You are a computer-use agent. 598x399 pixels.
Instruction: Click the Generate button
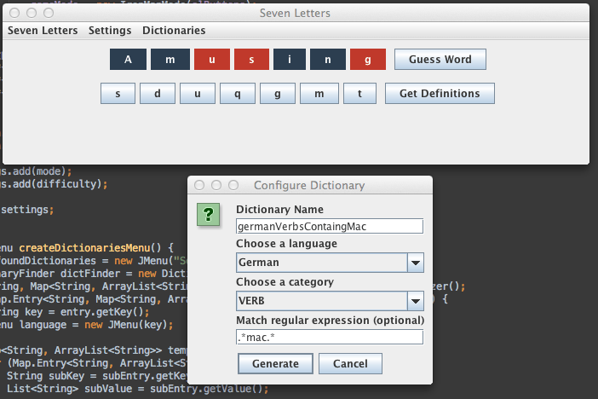pyautogui.click(x=275, y=363)
